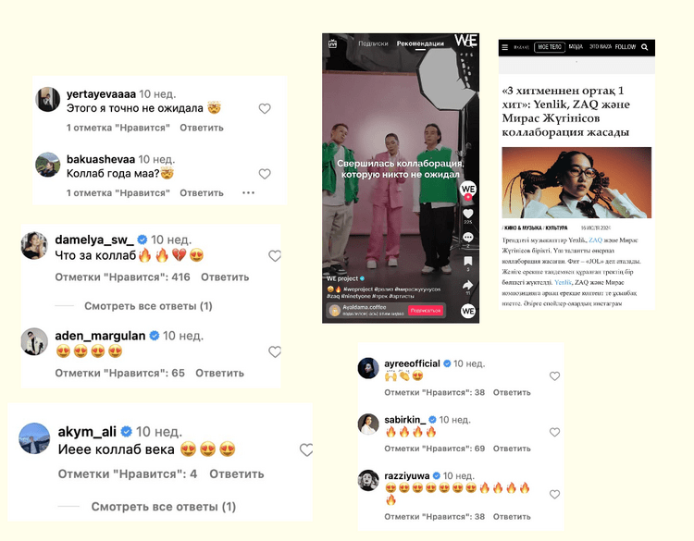This screenshot has width=694, height=541.
Task: Expand all replies under damelya_sw_ comment
Action: (x=148, y=306)
